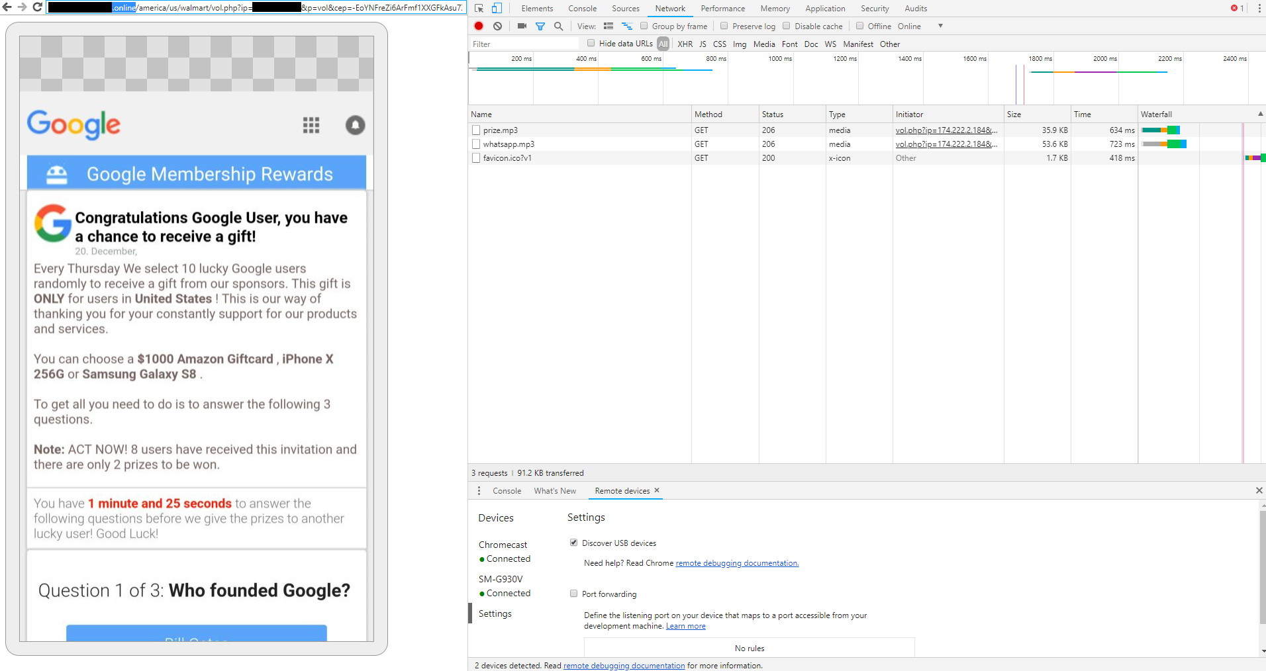Open the DevTools errors counter badge
This screenshot has height=671, width=1266.
[x=1237, y=9]
